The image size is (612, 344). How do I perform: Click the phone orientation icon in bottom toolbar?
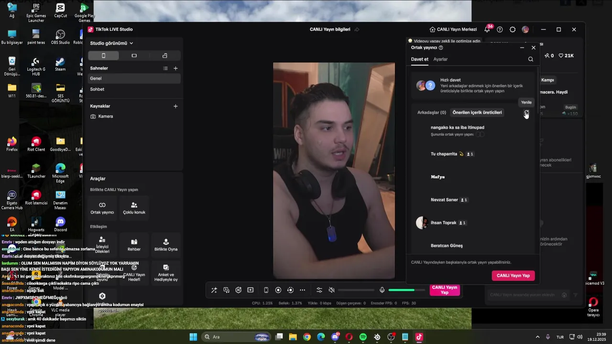point(266,290)
